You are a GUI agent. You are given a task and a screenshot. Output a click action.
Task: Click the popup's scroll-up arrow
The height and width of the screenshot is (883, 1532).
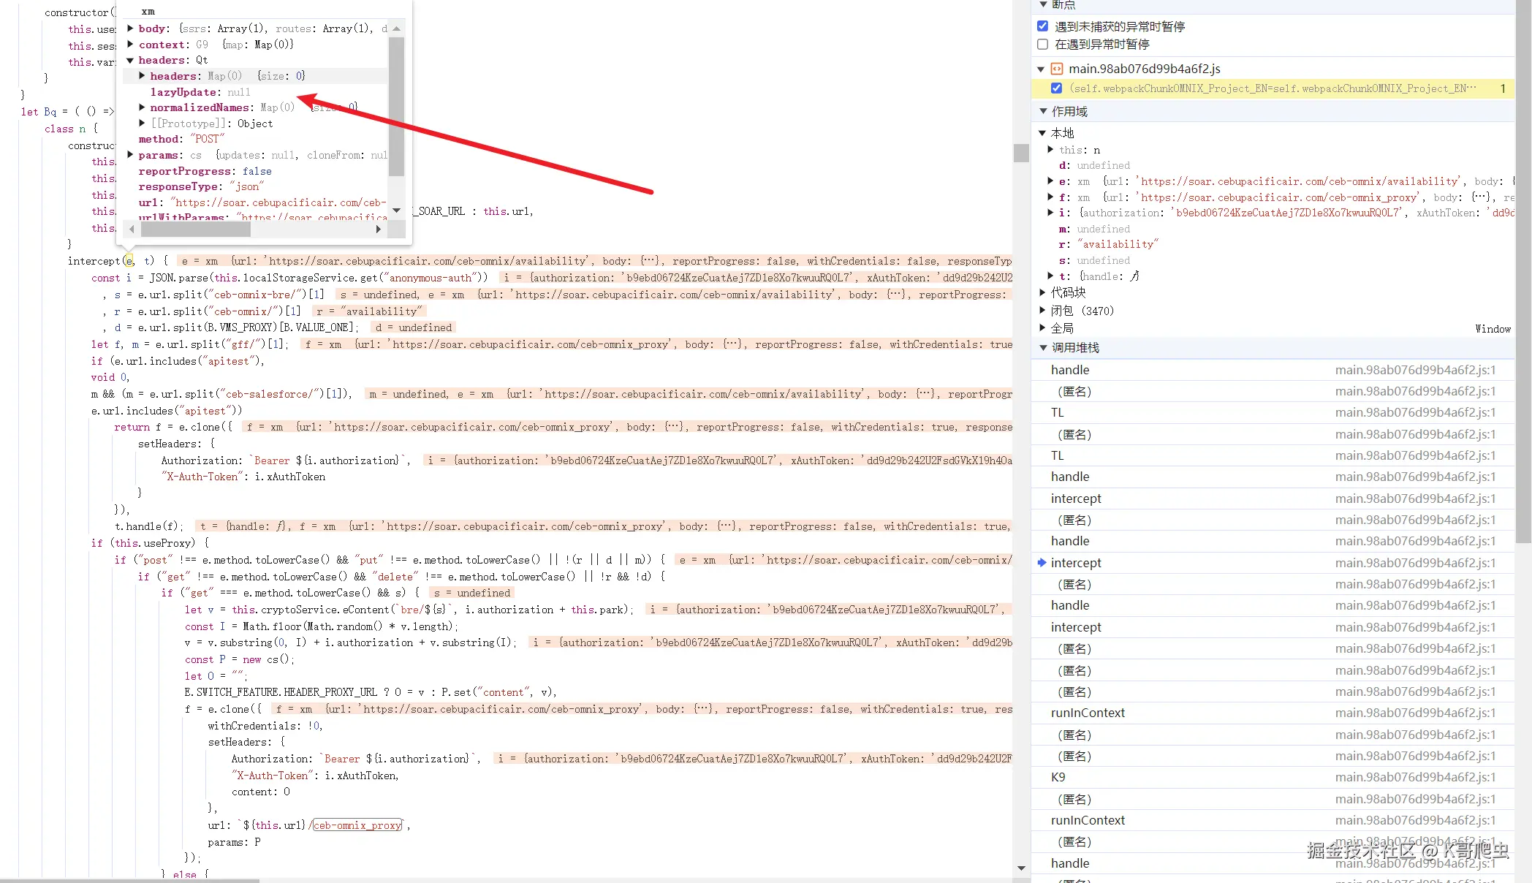396,29
